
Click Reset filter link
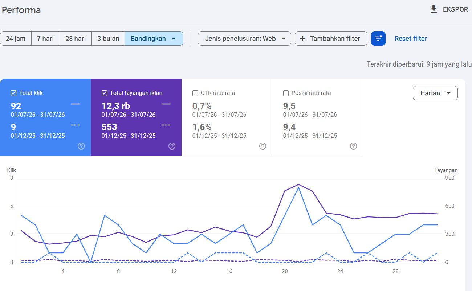click(x=411, y=39)
